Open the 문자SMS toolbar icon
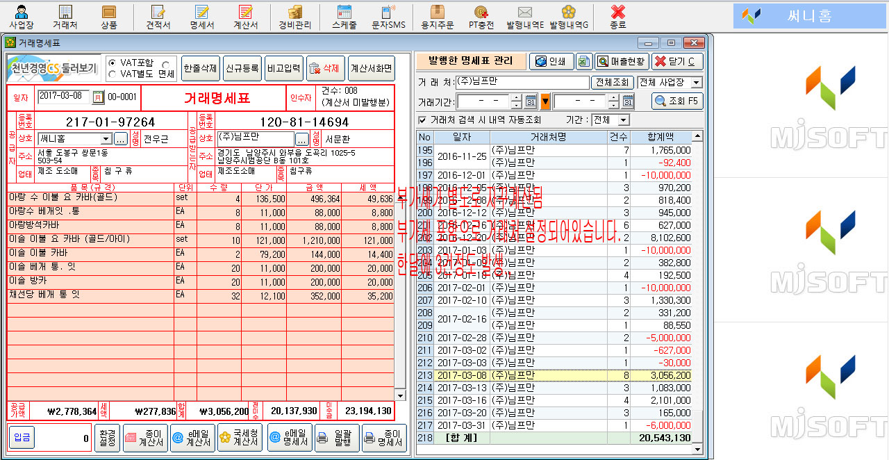The image size is (889, 460). (x=388, y=16)
